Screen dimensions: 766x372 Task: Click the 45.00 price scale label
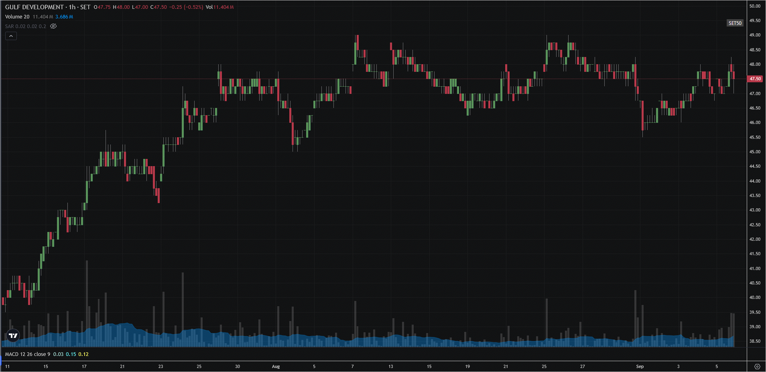(x=755, y=152)
